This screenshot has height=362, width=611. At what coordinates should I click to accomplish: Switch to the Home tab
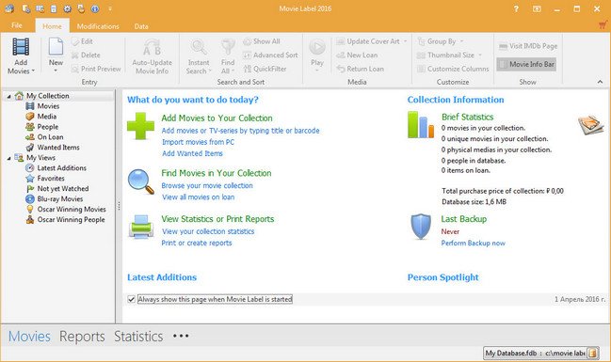pos(52,26)
